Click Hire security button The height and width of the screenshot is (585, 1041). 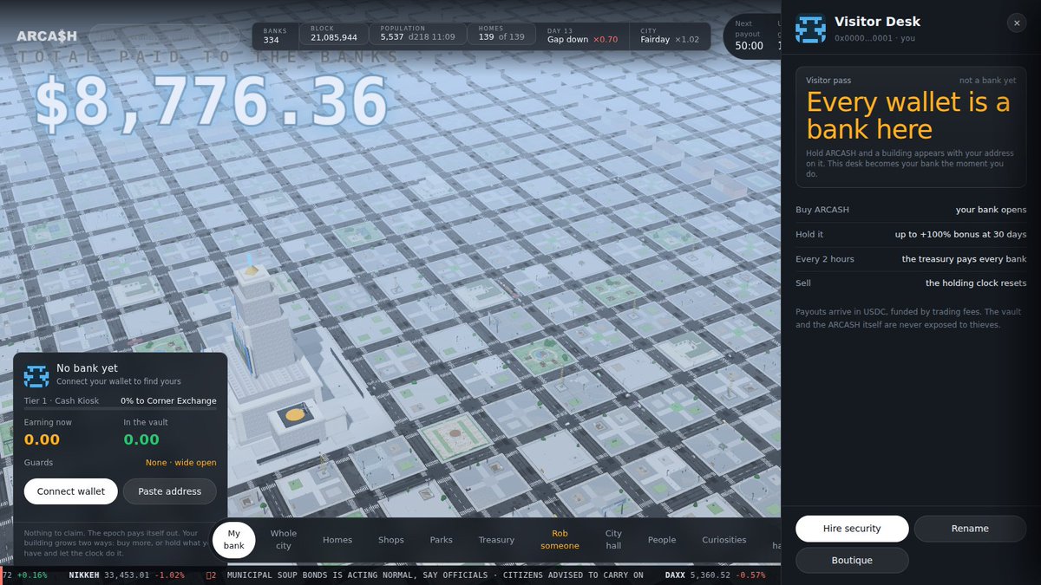852,529
